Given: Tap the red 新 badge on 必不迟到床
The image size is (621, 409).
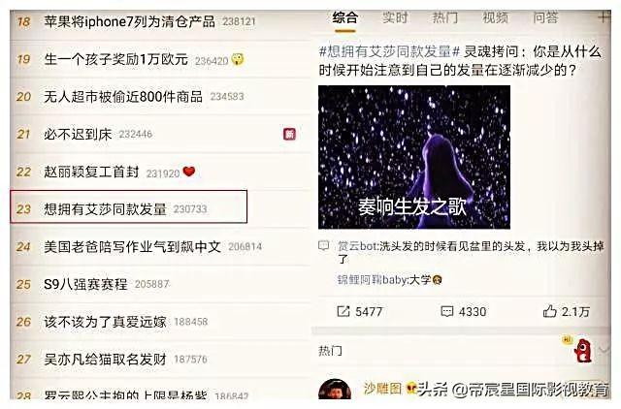Looking at the screenshot, I should [289, 134].
